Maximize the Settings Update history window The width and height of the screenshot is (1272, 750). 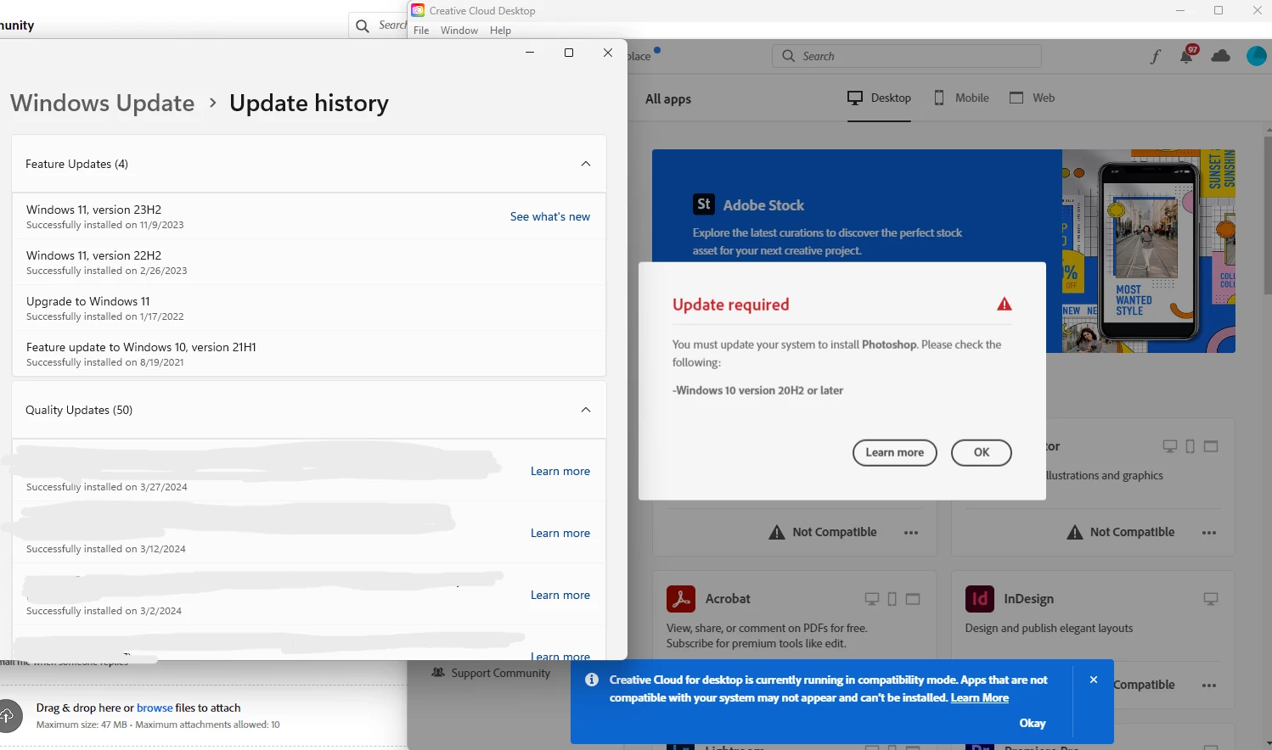click(569, 53)
